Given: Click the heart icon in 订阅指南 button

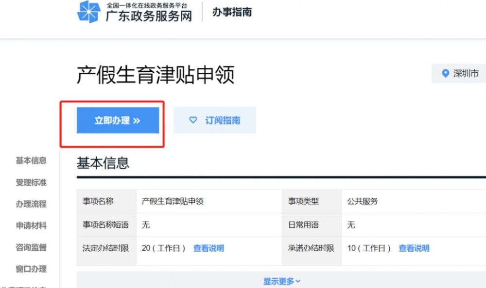Looking at the screenshot, I should pyautogui.click(x=193, y=120).
